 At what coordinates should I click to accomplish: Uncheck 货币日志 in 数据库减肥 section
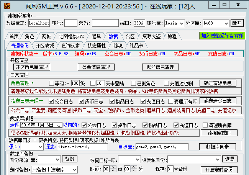114,125
